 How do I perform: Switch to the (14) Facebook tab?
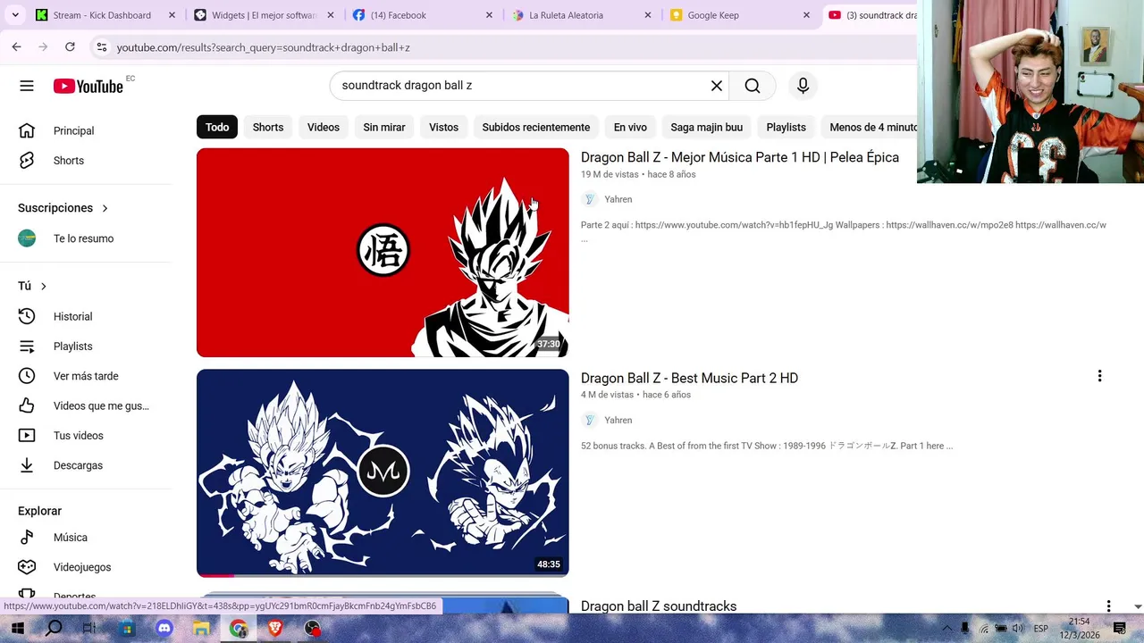coord(424,15)
